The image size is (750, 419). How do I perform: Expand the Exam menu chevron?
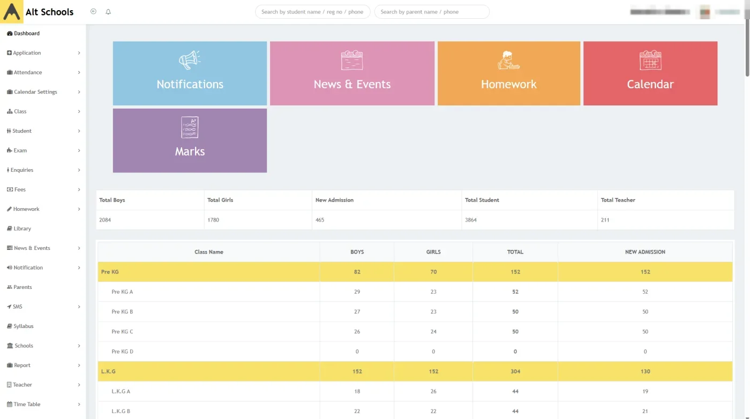[79, 150]
